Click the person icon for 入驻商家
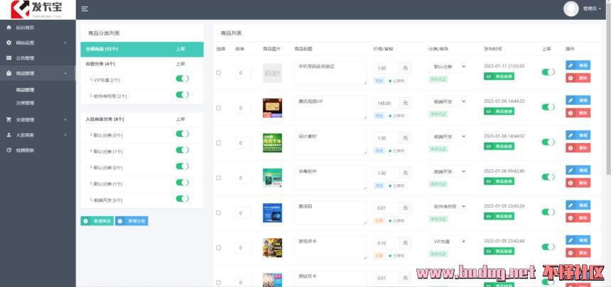611x287 pixels. 9,135
